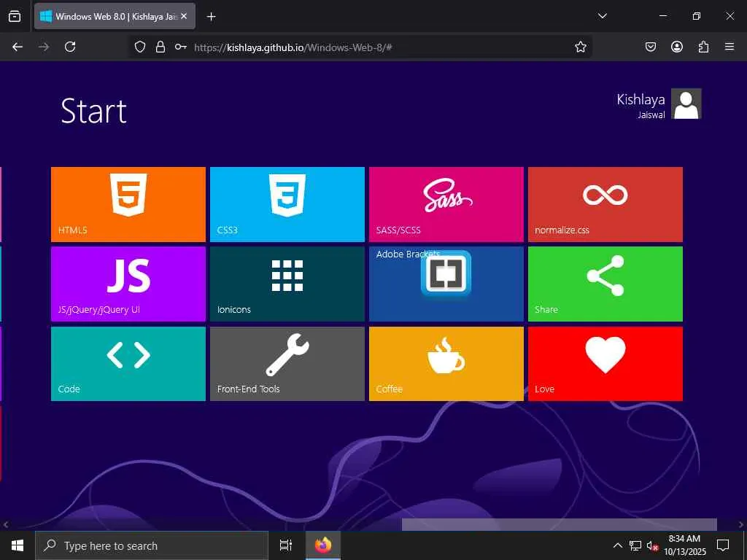
Task: Click the user avatar picture
Action: [686, 104]
